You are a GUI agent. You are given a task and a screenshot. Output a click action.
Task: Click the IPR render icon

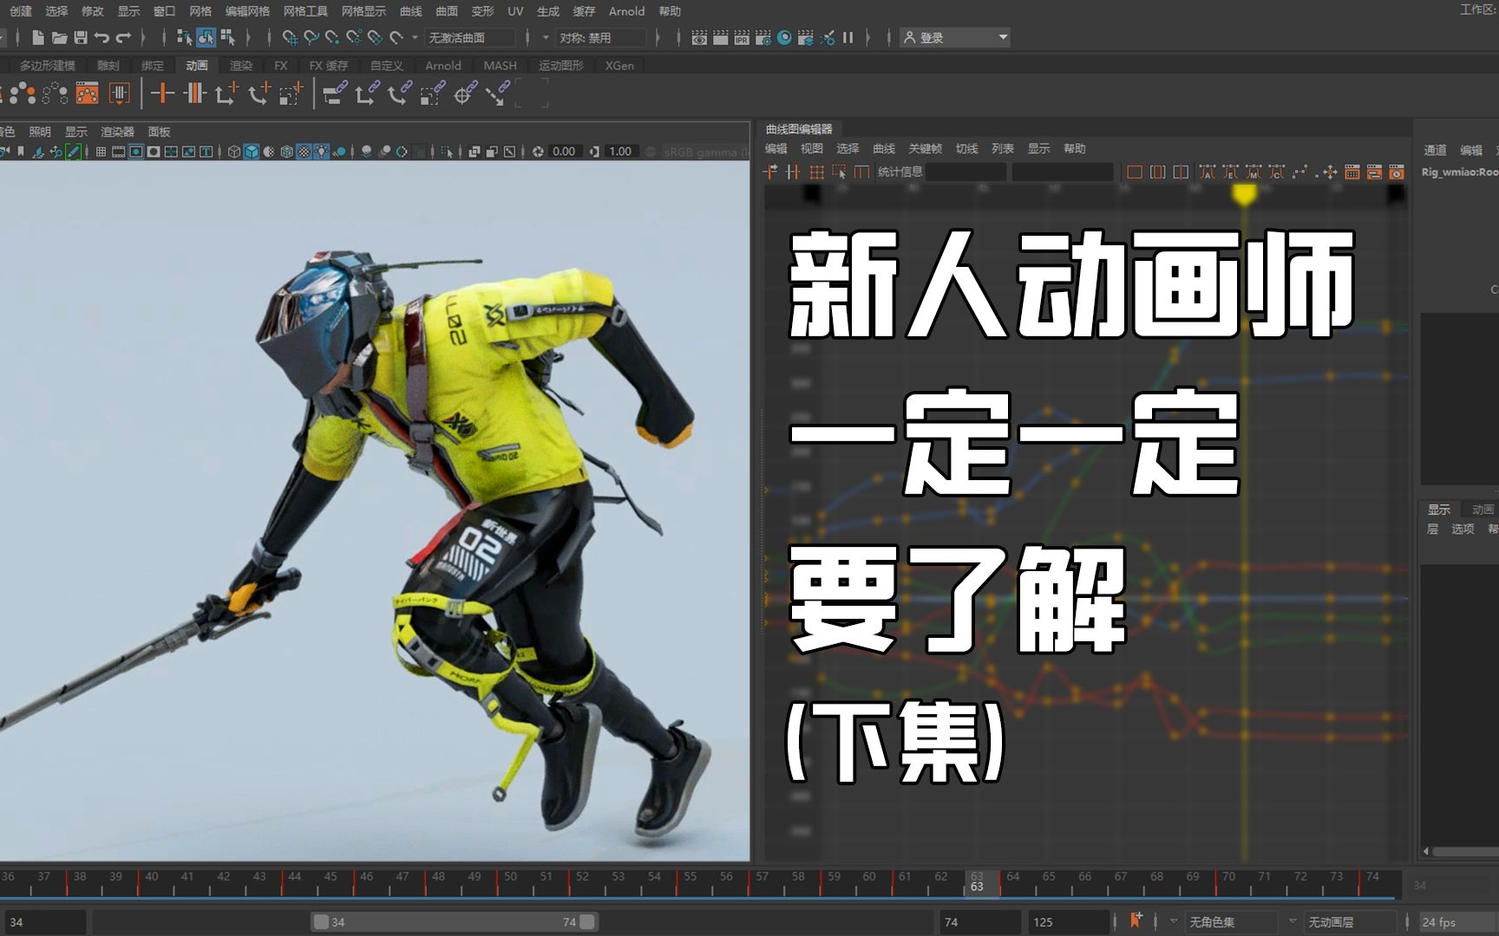tap(742, 37)
